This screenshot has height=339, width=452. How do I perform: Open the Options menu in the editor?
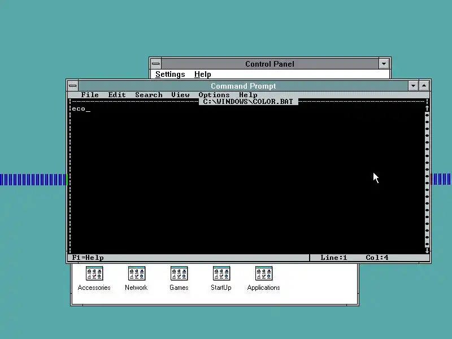click(214, 95)
